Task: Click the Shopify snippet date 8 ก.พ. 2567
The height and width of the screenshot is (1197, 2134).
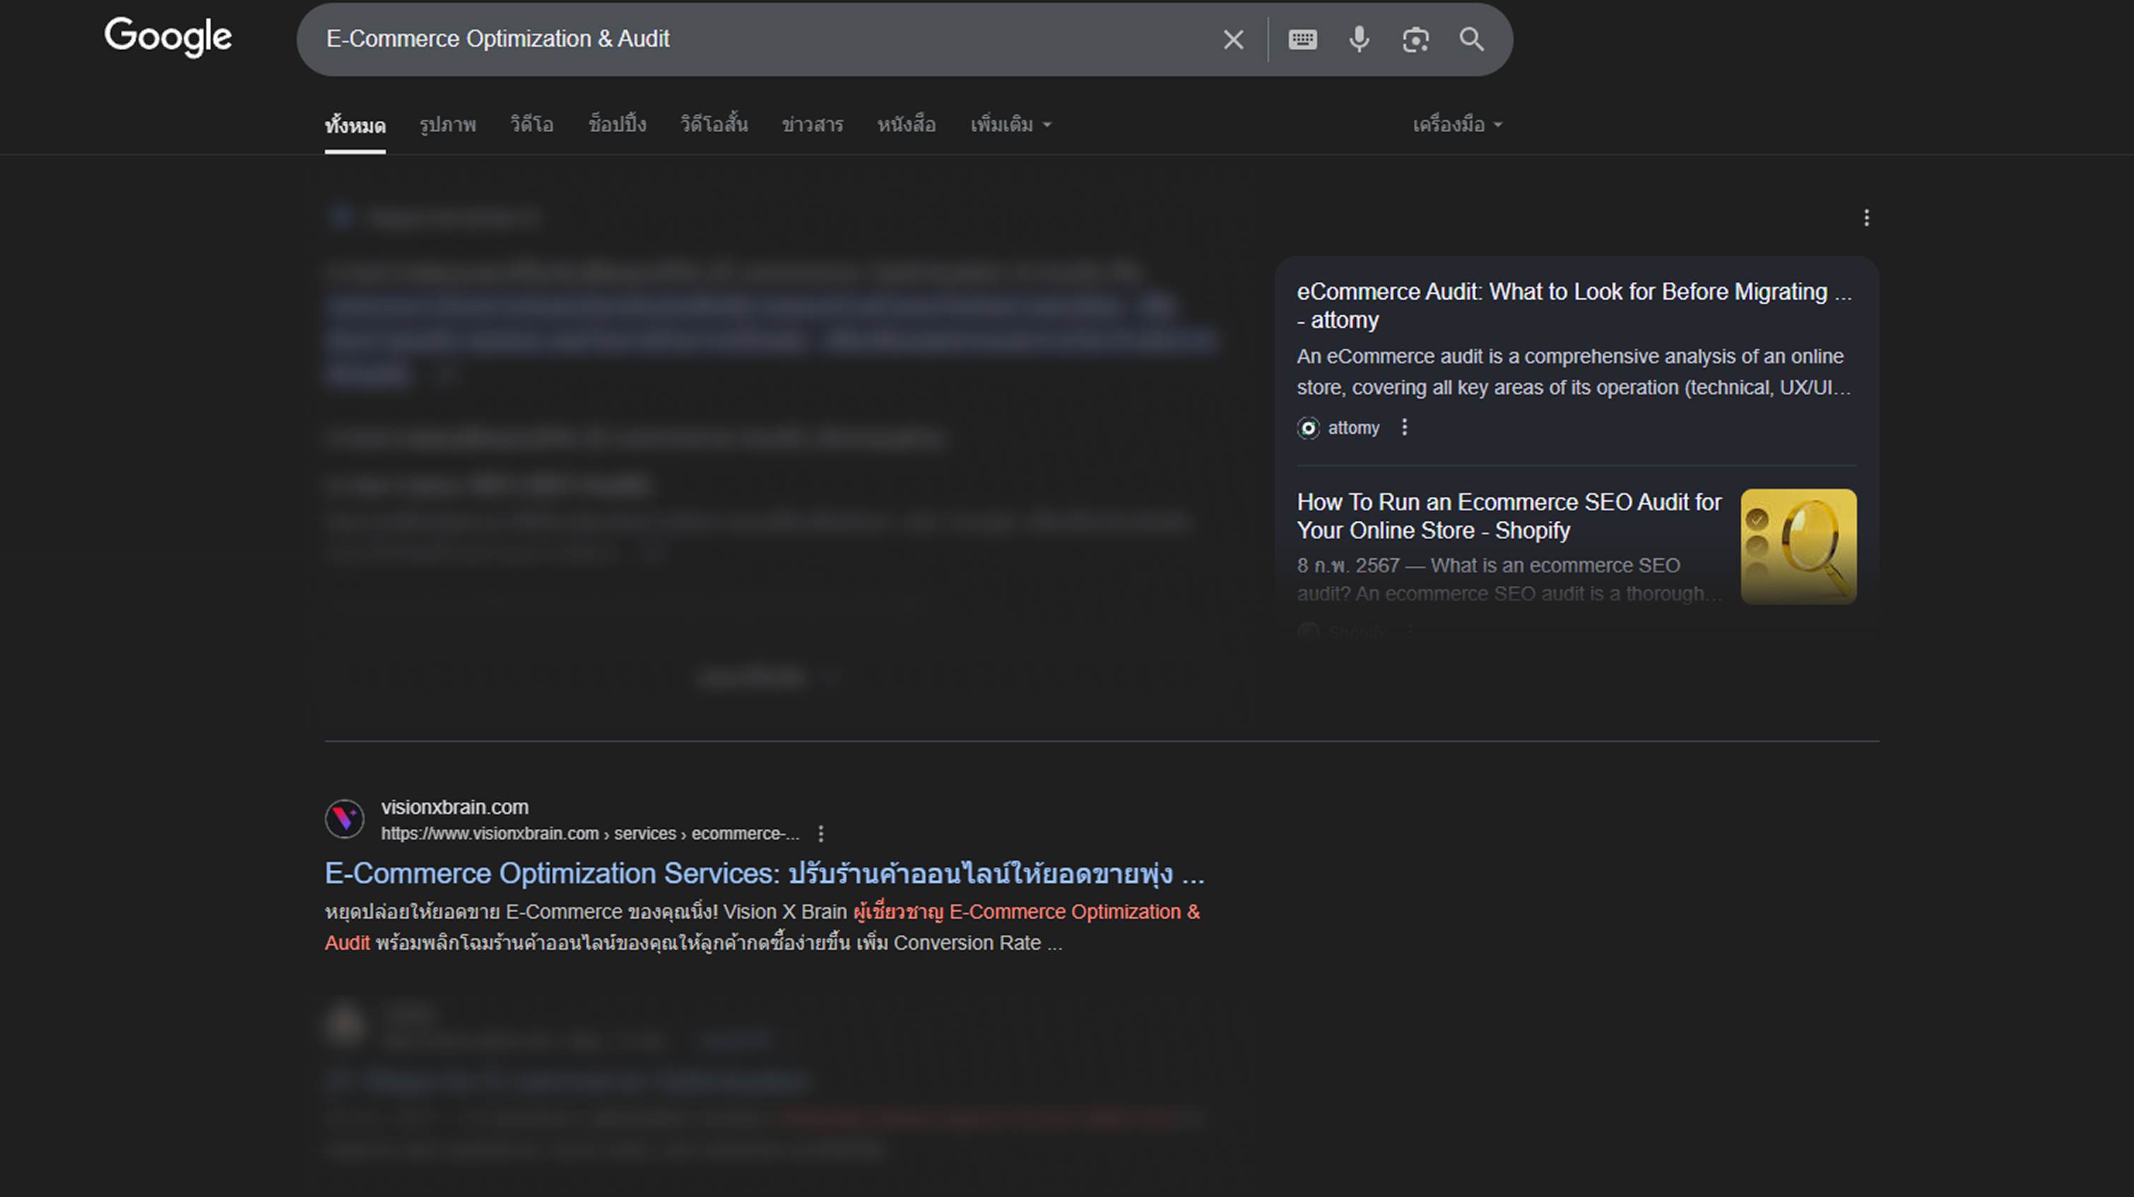Action: (1348, 566)
